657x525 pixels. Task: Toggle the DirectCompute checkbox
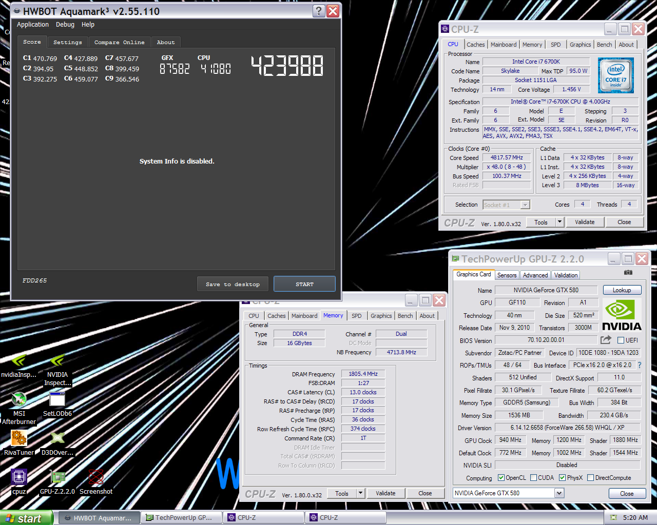[590, 478]
